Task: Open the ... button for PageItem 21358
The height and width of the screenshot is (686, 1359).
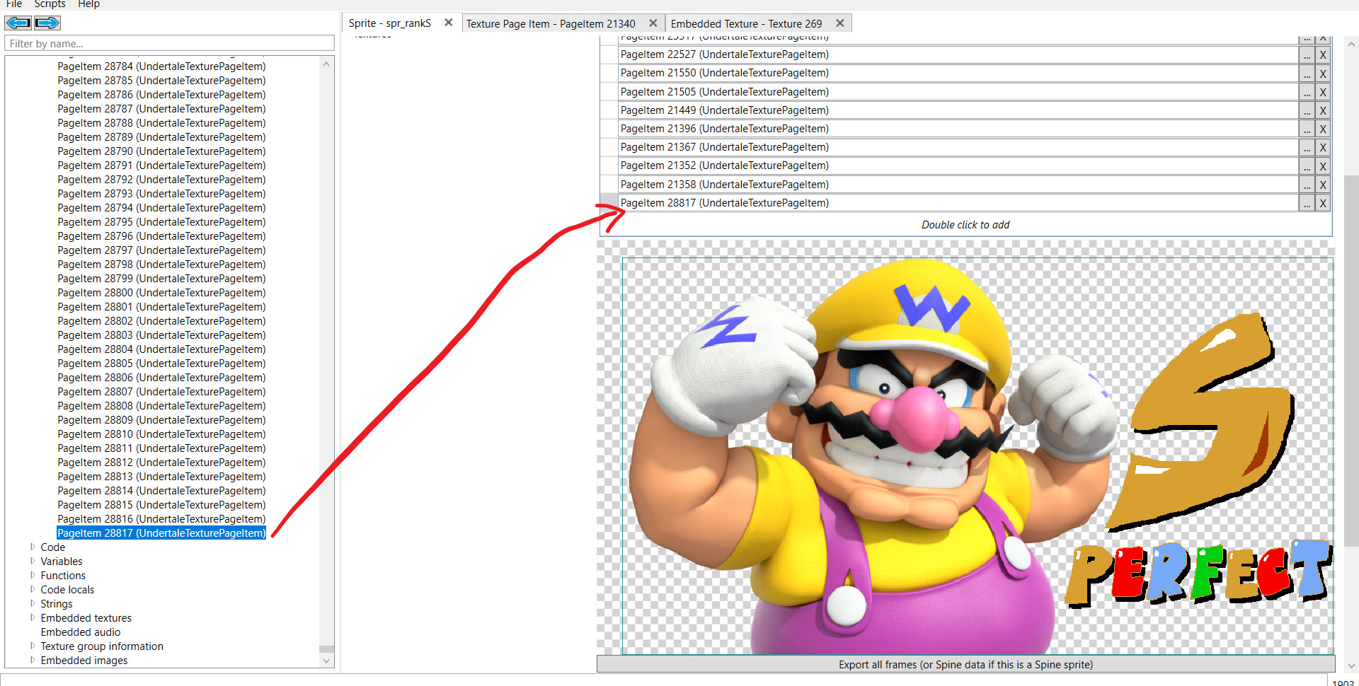Action: pos(1307,185)
